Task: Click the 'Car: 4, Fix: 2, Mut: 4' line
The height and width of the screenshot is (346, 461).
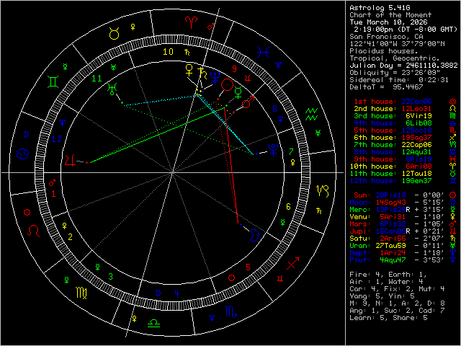Action: point(397,288)
